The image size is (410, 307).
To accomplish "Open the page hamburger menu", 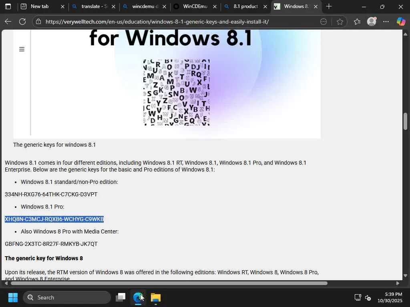I will (22, 49).
